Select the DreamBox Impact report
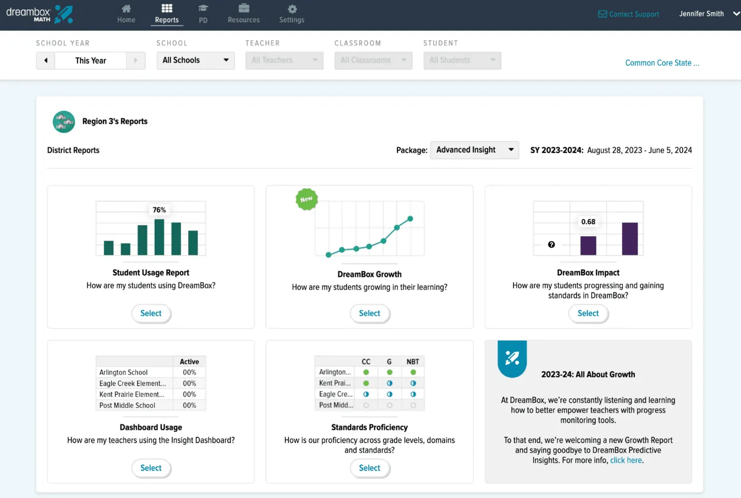Image resolution: width=741 pixels, height=498 pixels. pyautogui.click(x=588, y=313)
